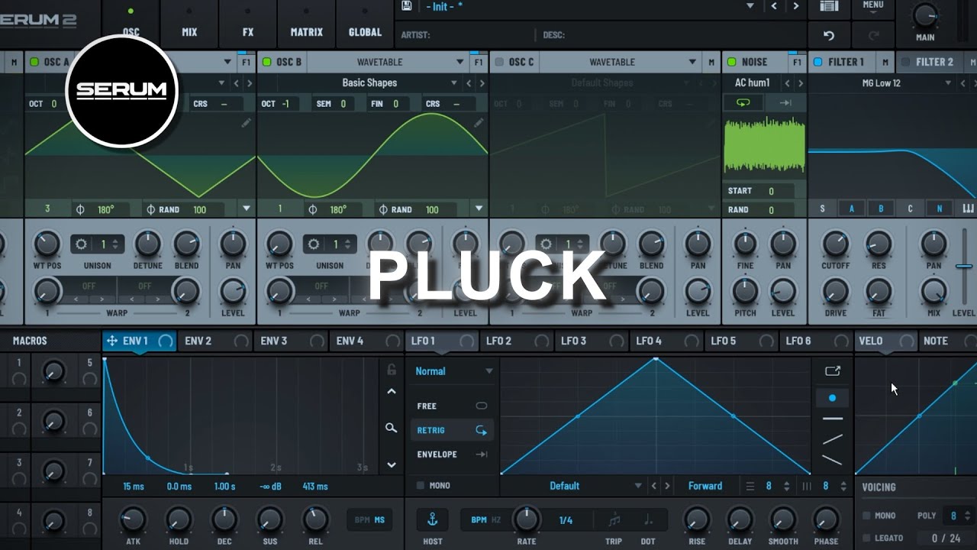
Task: Click the envelope zoom magnifier icon
Action: pyautogui.click(x=392, y=428)
